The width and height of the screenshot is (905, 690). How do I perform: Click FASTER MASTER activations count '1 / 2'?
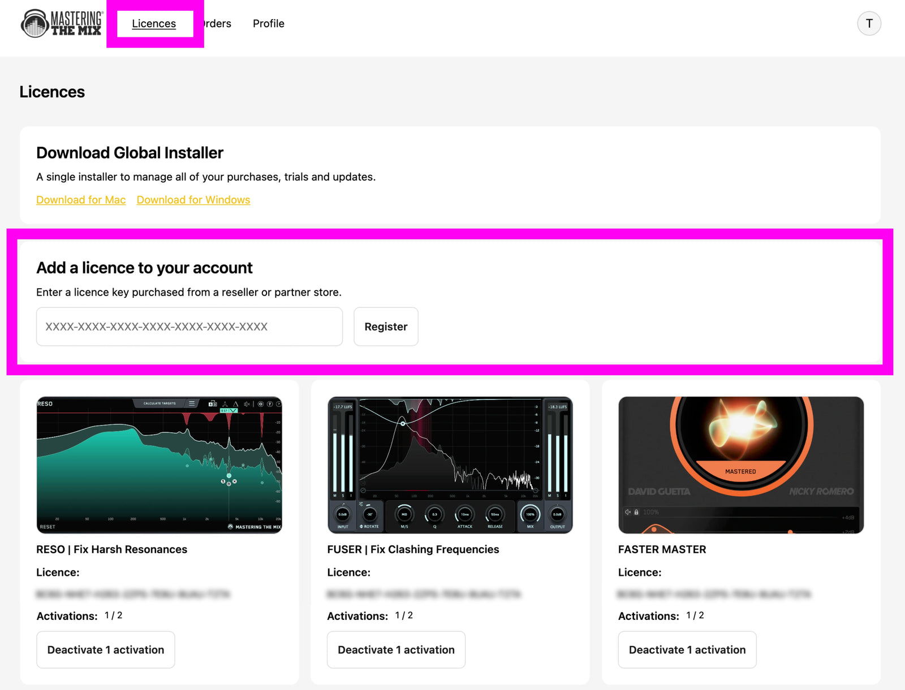(695, 615)
